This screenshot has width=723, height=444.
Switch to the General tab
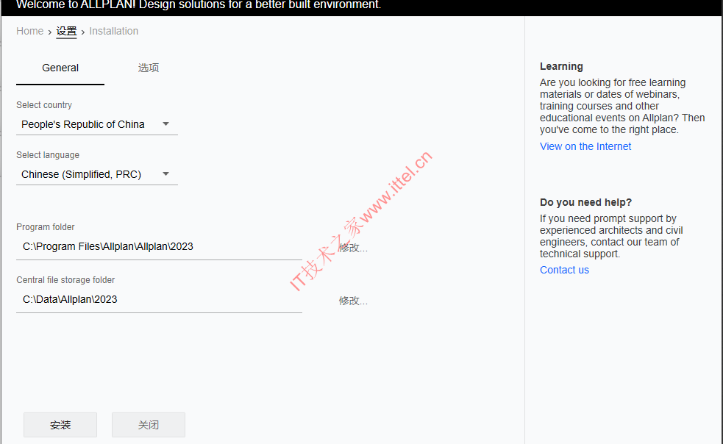tap(60, 68)
